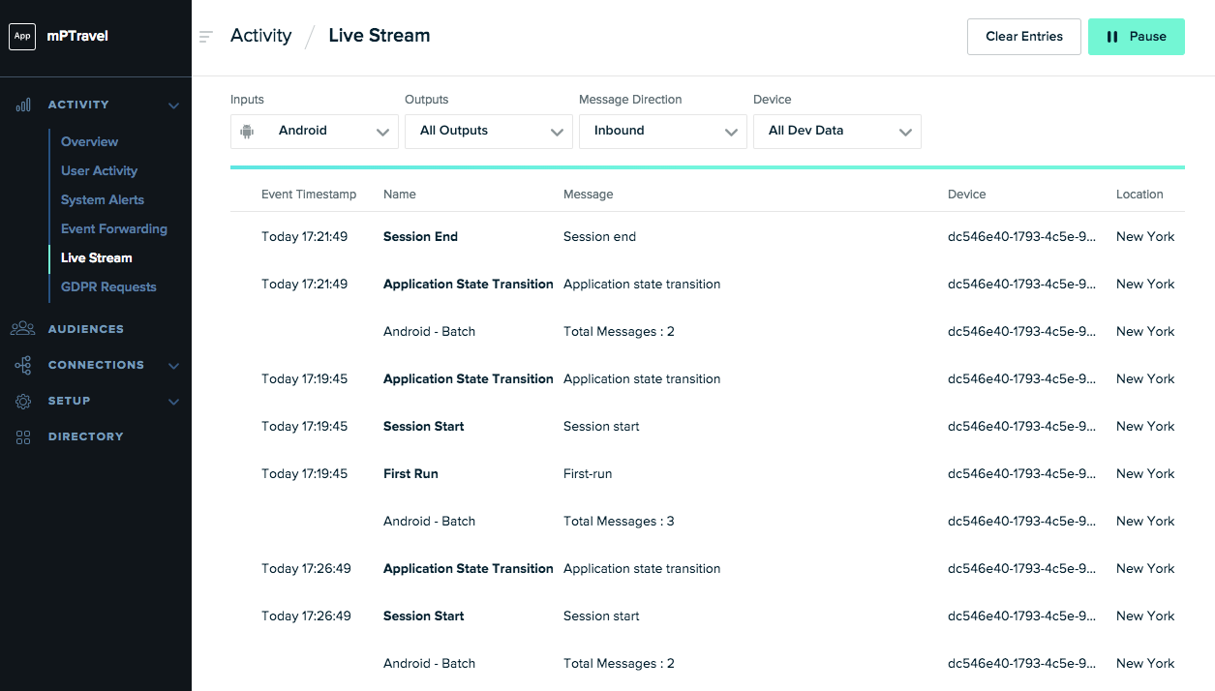Select the First Run event row
The width and height of the screenshot is (1215, 691).
410,474
